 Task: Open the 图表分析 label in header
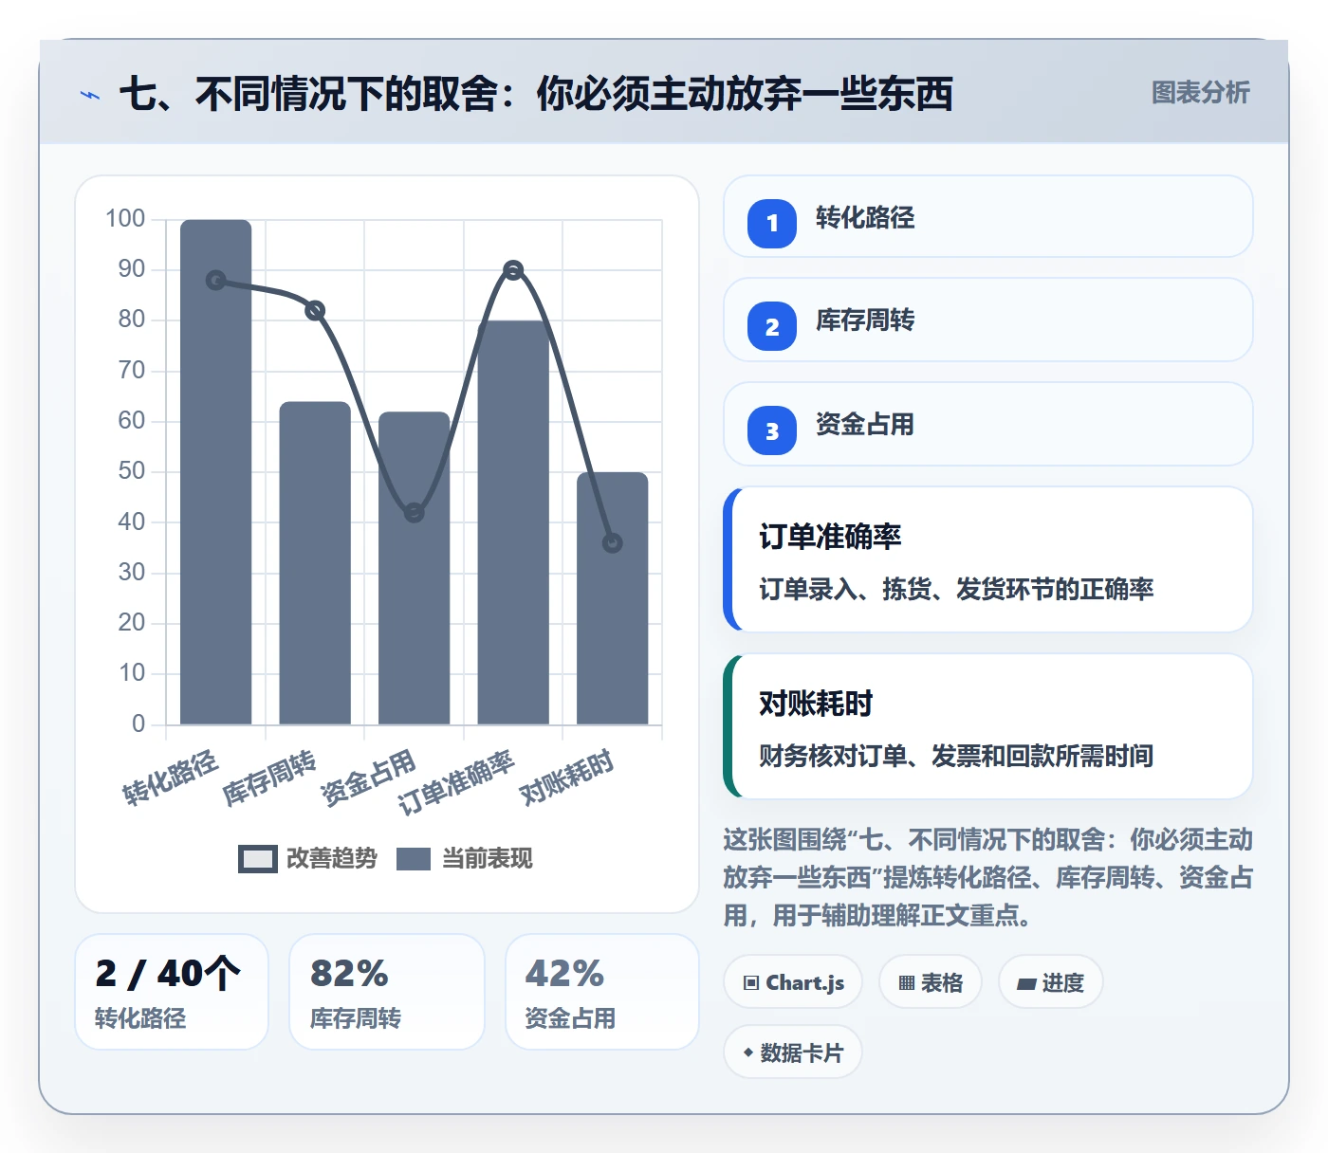(1200, 93)
